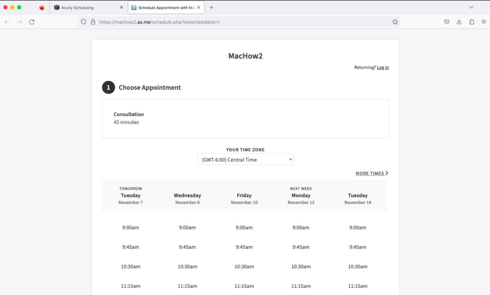490x295 pixels.
Task: Bookmark this page with the star icon
Action: coord(395,22)
